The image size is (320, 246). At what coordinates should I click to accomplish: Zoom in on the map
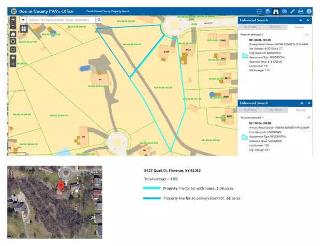tap(13, 19)
